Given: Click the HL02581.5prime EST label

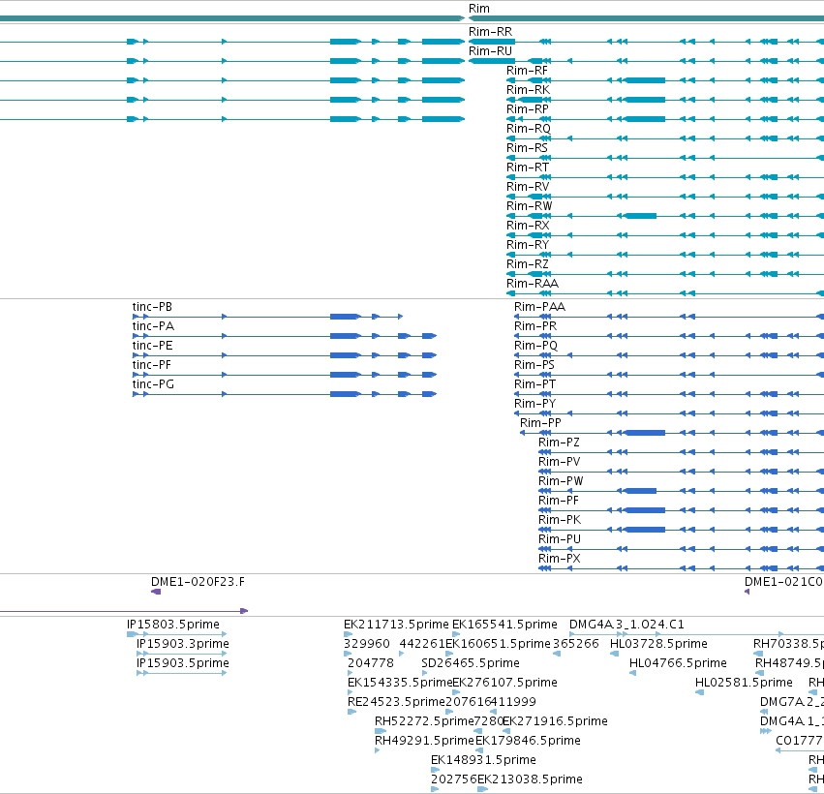Looking at the screenshot, I should click(x=744, y=683).
